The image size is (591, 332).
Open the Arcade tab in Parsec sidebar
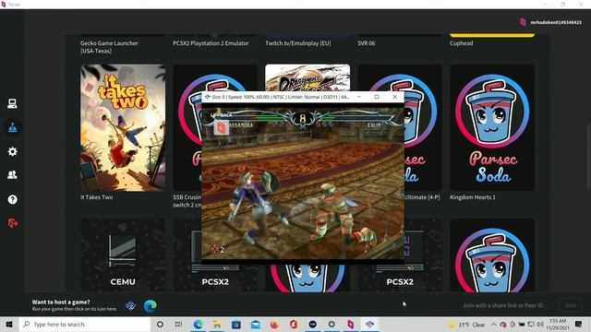(x=12, y=127)
